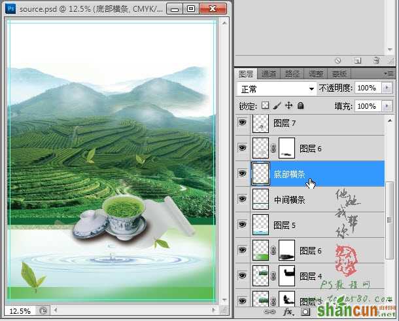This screenshot has width=399, height=321.
Task: Select the 图层 7 layer name
Action: point(285,123)
